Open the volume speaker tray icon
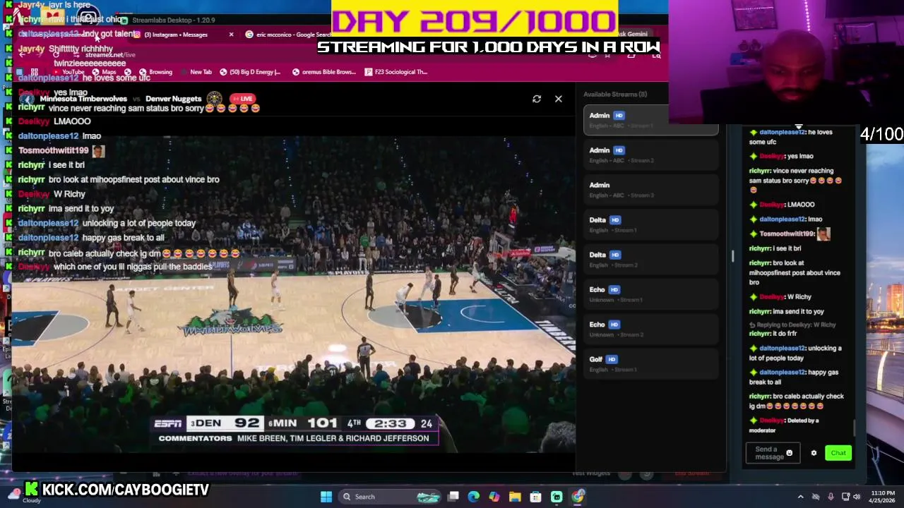Screen dimensions: 904x508 tap(857, 497)
